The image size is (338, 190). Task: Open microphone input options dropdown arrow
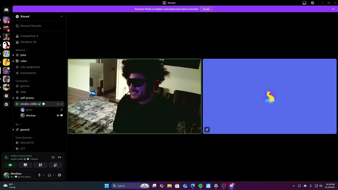[44, 175]
